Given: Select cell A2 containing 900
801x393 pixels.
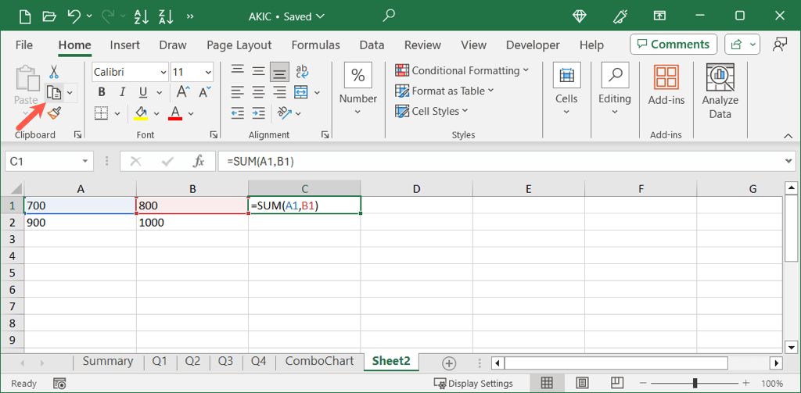Looking at the screenshot, I should pos(81,223).
